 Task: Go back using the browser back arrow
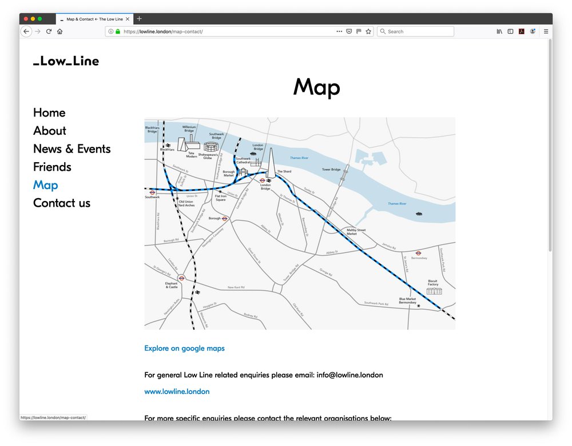tap(26, 31)
